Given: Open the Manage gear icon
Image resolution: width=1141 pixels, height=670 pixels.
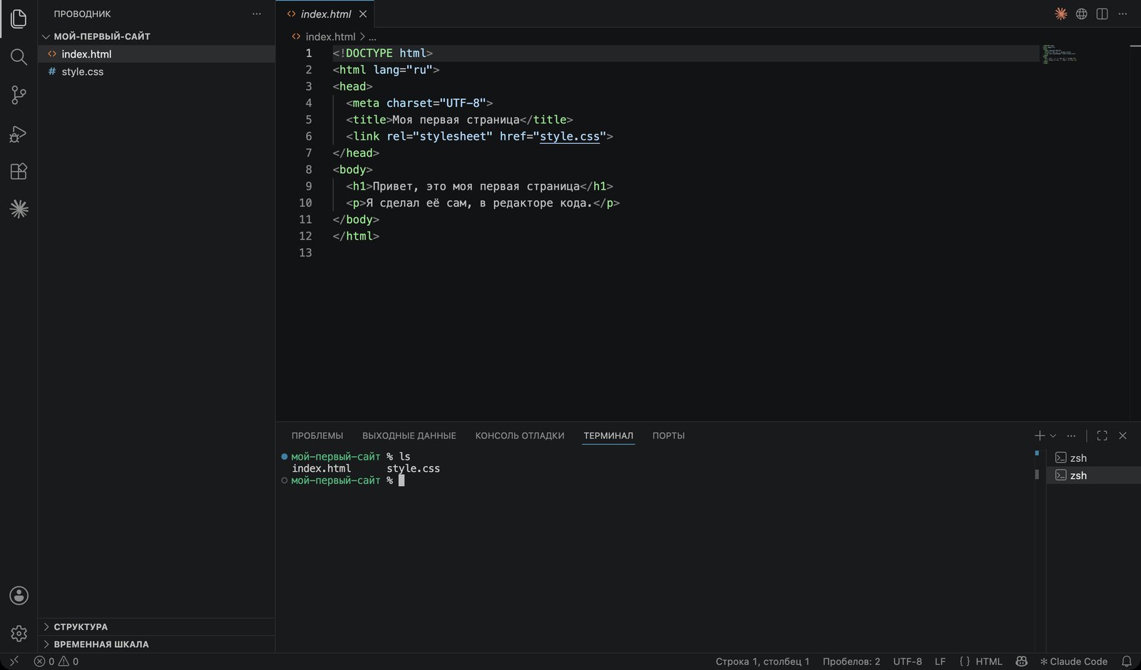Looking at the screenshot, I should 19,633.
